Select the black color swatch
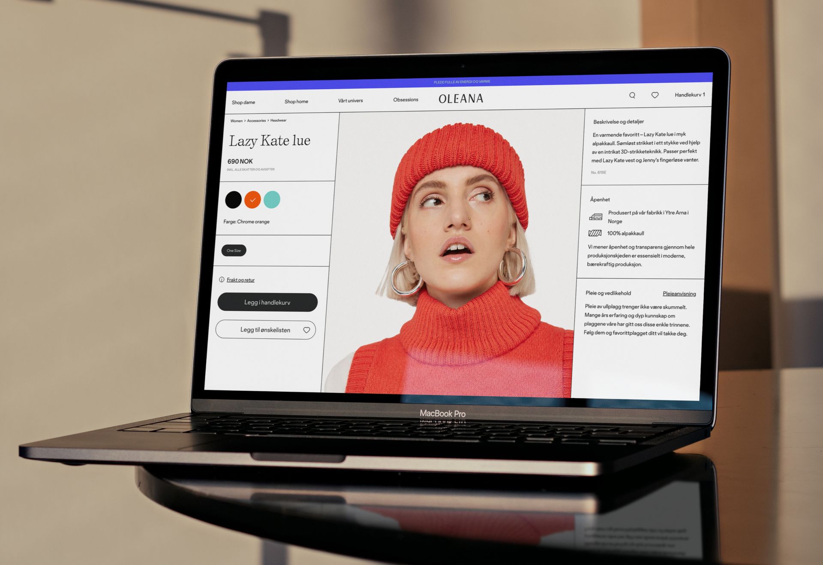 (x=233, y=200)
